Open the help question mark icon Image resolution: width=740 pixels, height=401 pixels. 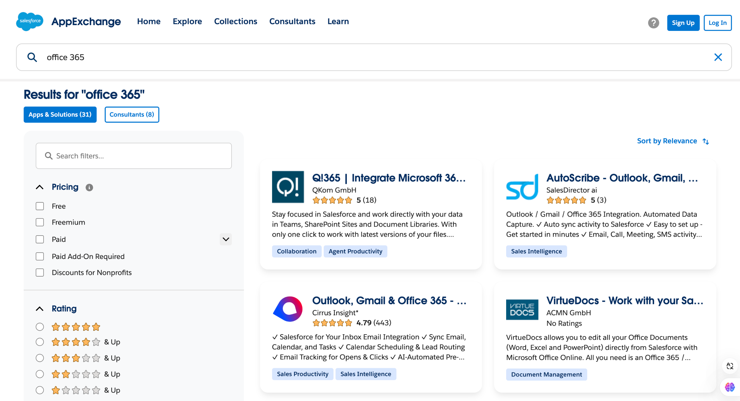pyautogui.click(x=653, y=23)
